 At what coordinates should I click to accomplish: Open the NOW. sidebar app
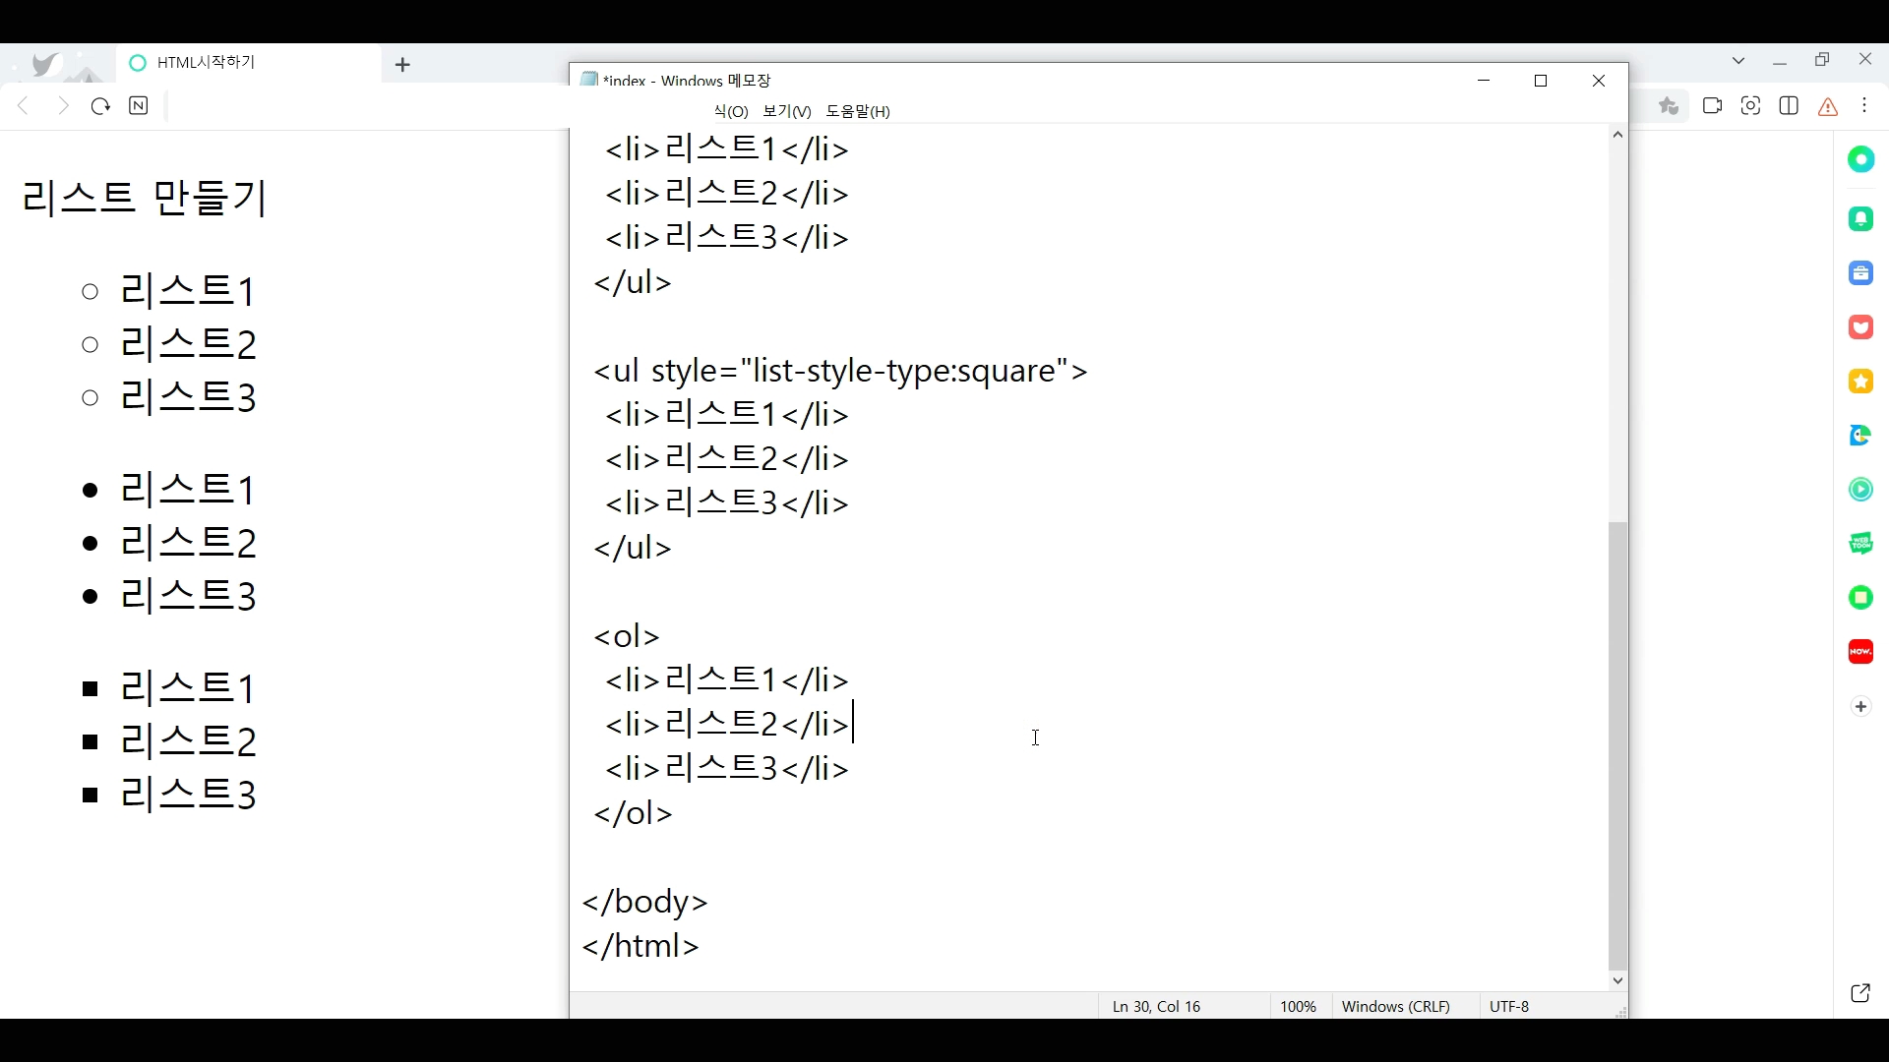[1860, 652]
